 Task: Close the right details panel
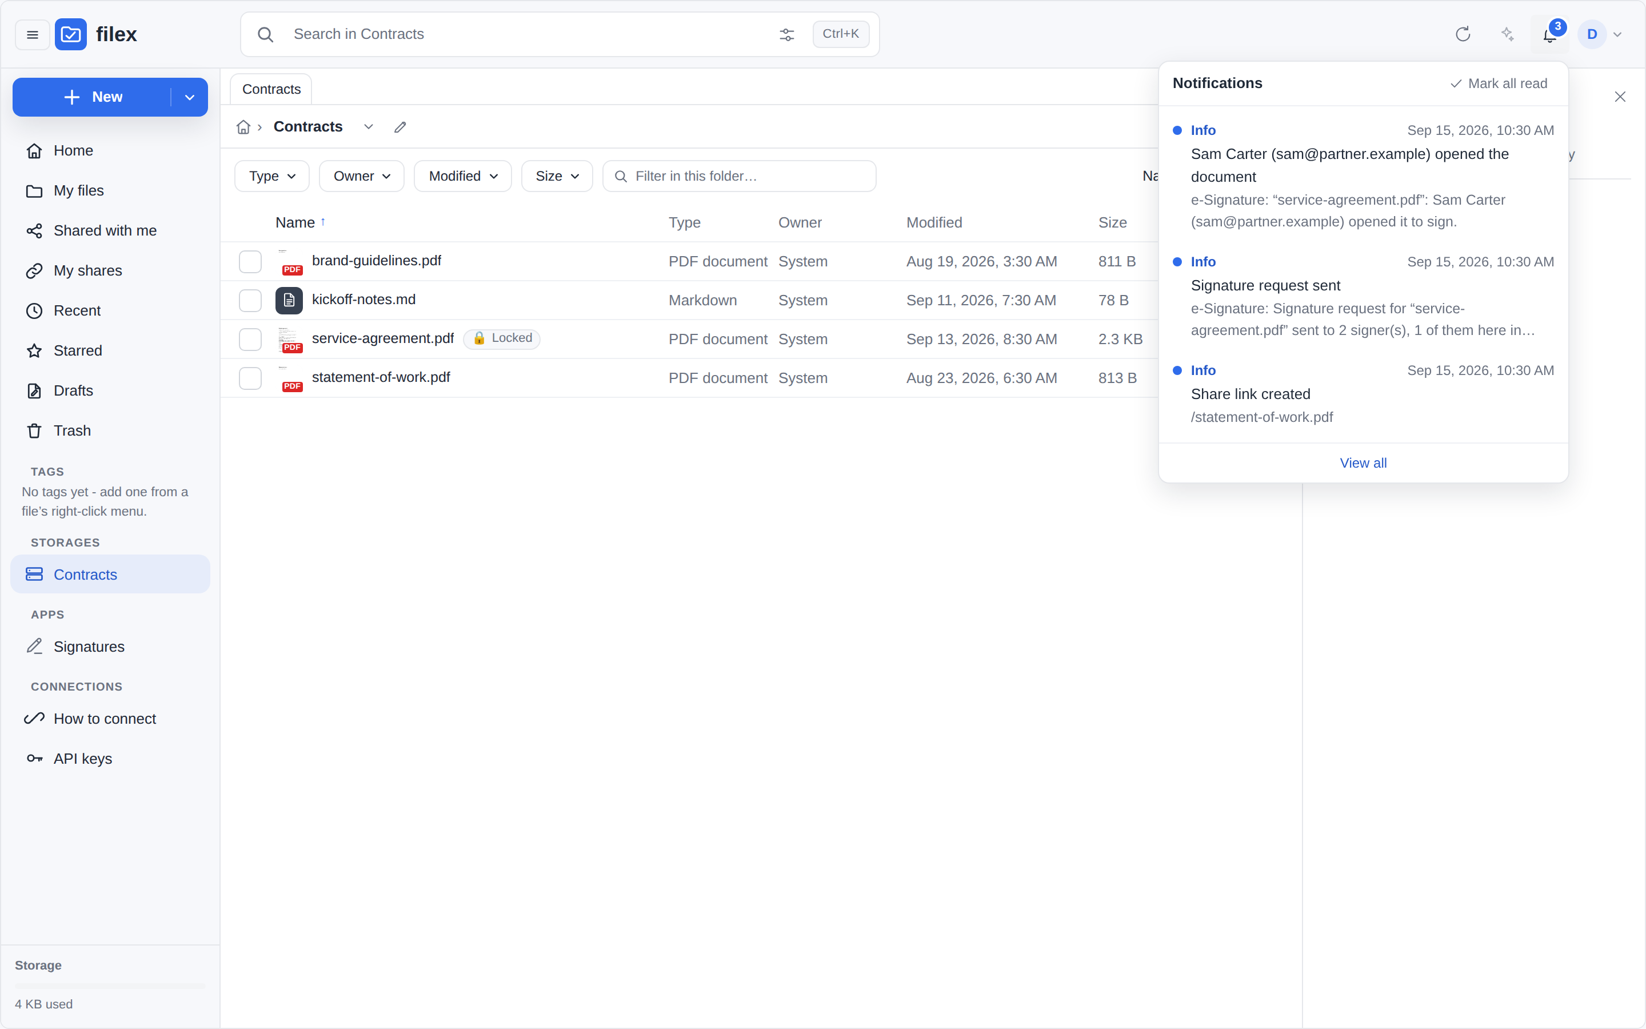click(1620, 97)
